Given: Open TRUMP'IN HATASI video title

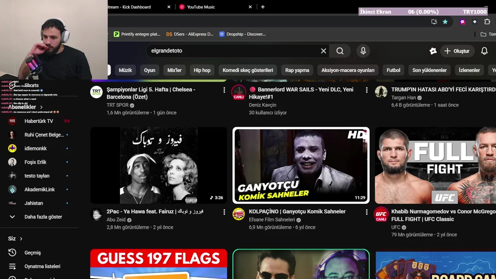Looking at the screenshot, I should pos(443,90).
